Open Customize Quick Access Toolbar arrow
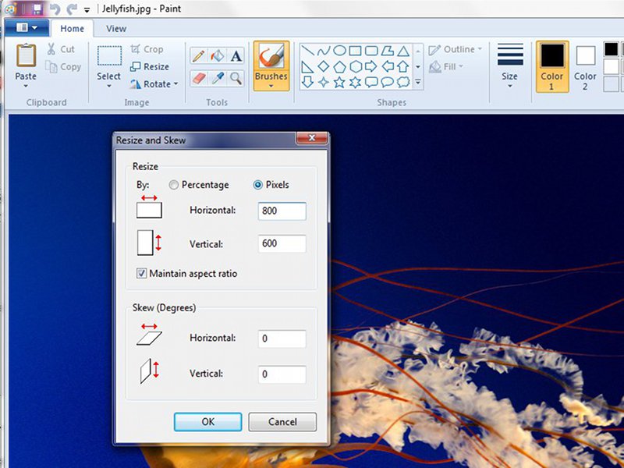This screenshot has height=468, width=624. 87,10
